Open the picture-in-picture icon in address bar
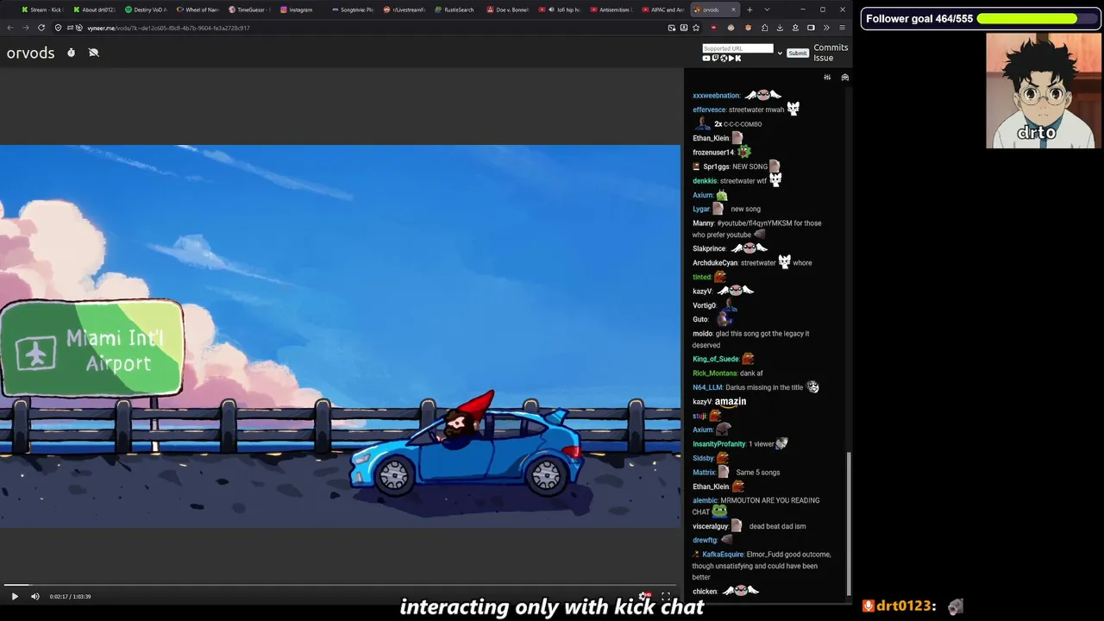1104x621 pixels. (x=672, y=28)
